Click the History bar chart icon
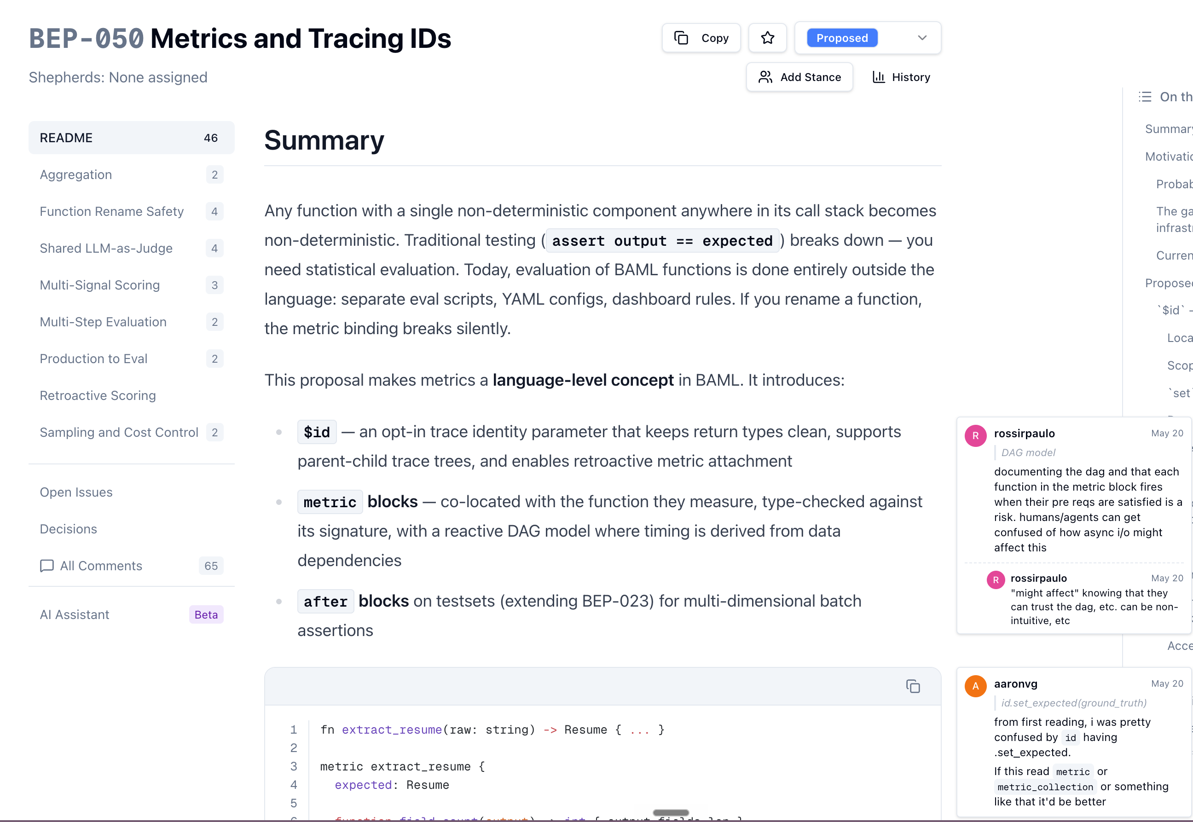Viewport: 1193px width, 822px height. pos(878,77)
